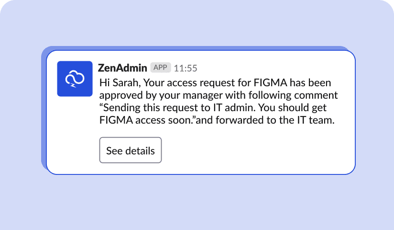Click the text FIGMA access soon
Image resolution: width=394 pixels, height=230 pixels.
[x=146, y=120]
